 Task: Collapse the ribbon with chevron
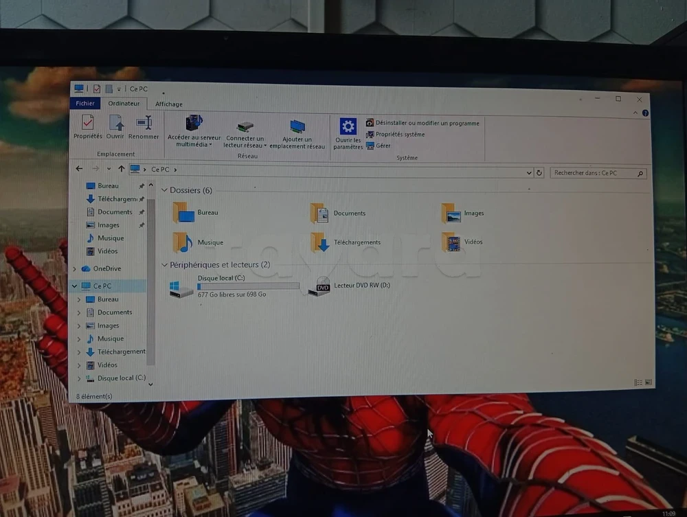pos(635,113)
